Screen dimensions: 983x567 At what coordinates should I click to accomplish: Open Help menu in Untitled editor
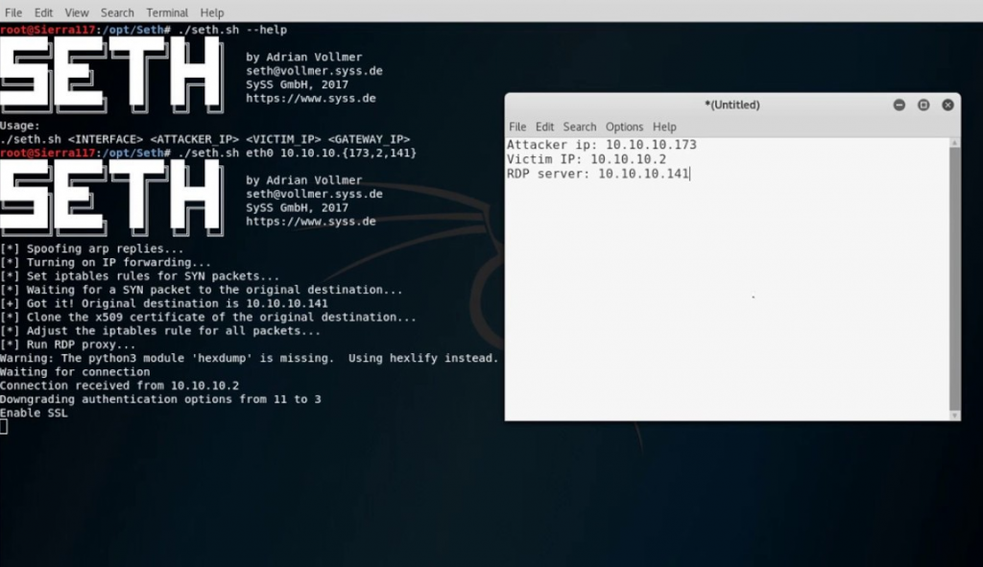point(664,127)
